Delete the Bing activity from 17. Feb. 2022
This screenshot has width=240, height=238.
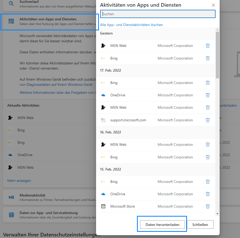tap(208, 83)
